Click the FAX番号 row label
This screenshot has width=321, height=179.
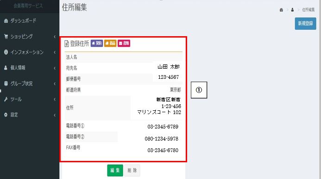click(73, 147)
